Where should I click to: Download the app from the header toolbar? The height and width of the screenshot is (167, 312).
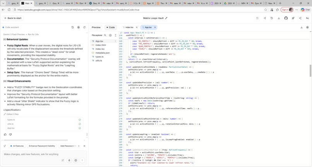click(x=279, y=18)
